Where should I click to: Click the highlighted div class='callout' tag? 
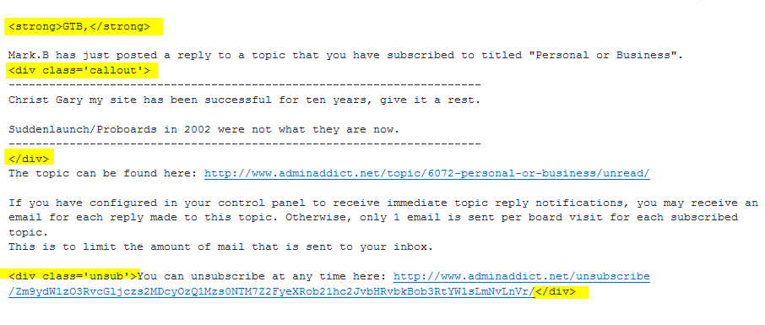pos(79,71)
